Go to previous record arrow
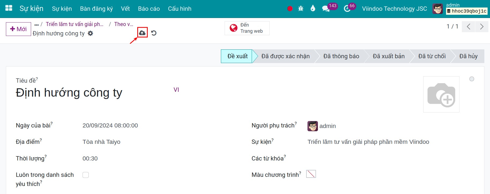 [x=469, y=27]
